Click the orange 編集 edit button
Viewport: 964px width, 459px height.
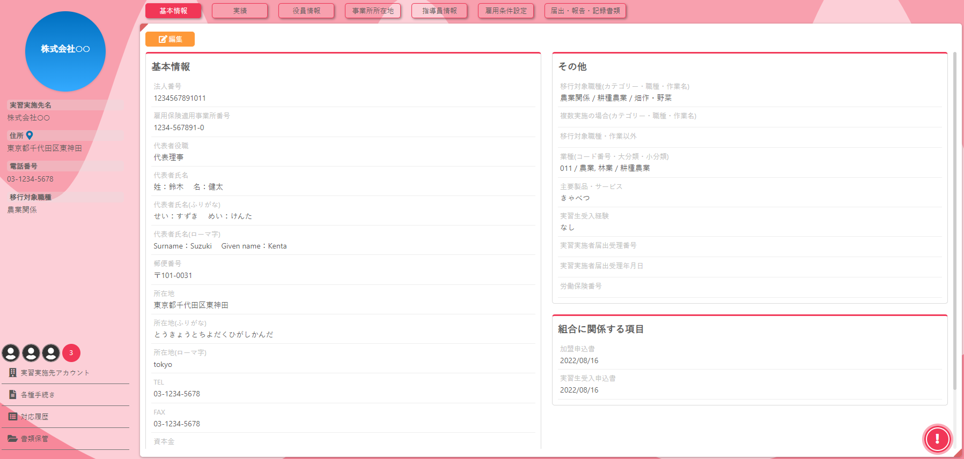170,39
